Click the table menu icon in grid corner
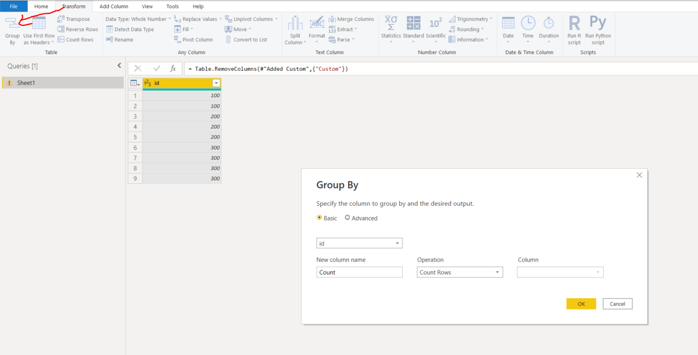Image resolution: width=698 pixels, height=355 pixels. (135, 83)
